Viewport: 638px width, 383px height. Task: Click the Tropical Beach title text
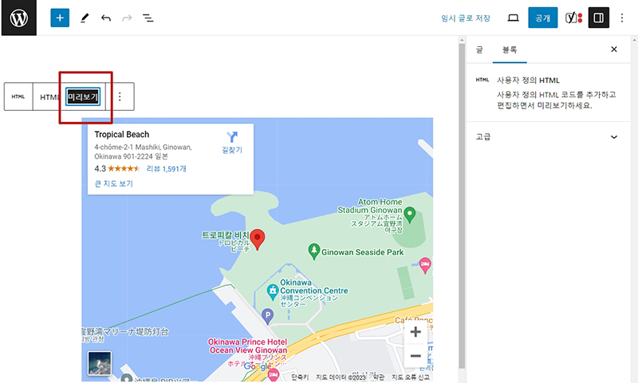click(x=122, y=134)
